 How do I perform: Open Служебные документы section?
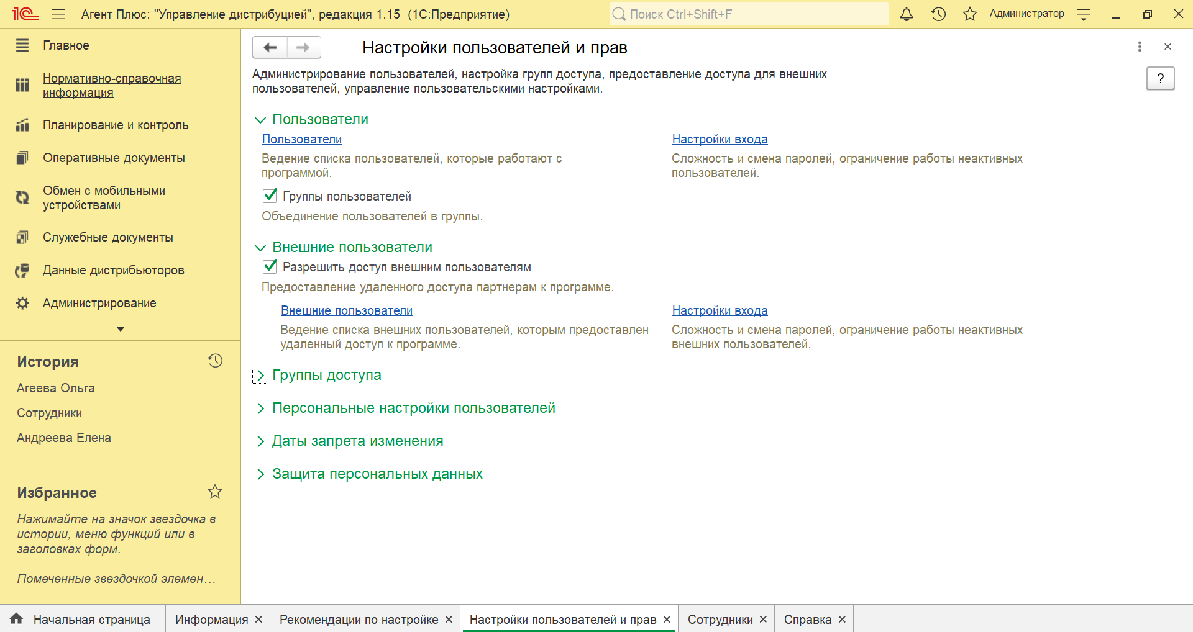pos(108,237)
